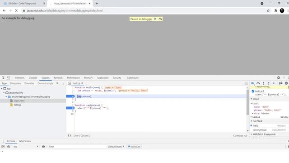Screen dimensions: 289x163
Task: Close the hello.js editor tab
Action: point(82,83)
